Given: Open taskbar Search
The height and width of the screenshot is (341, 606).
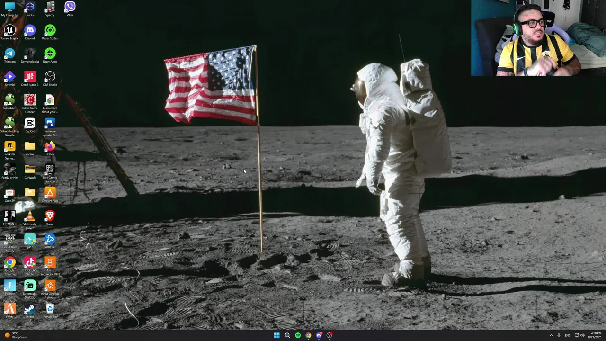Looking at the screenshot, I should pyautogui.click(x=287, y=335).
